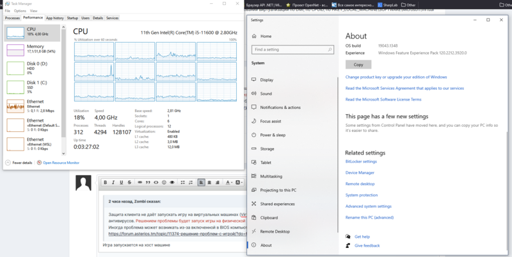
Task: Toggle underline in the forum editor toolbar
Action: 122,183
